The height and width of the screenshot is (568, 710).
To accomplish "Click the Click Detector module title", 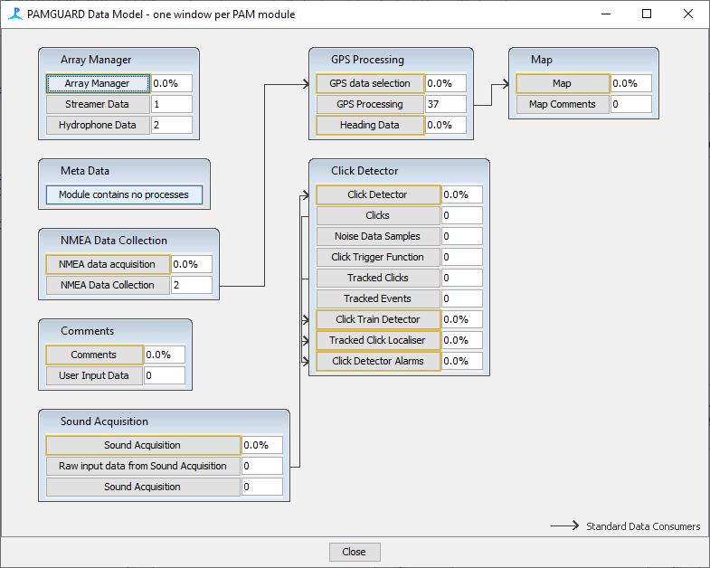I will pos(364,171).
